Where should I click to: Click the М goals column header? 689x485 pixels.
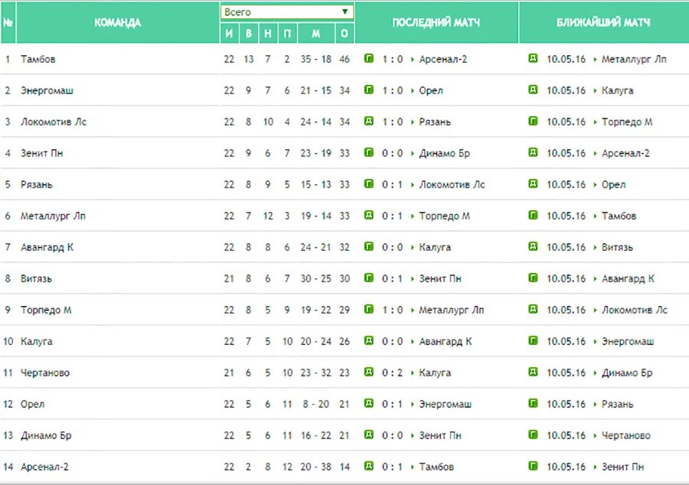pyautogui.click(x=316, y=33)
